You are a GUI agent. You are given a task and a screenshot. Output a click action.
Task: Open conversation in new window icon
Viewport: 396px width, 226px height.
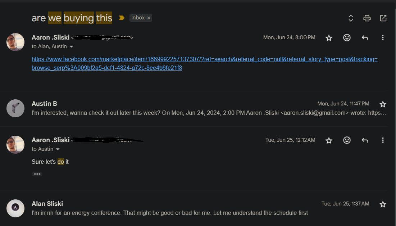point(383,18)
